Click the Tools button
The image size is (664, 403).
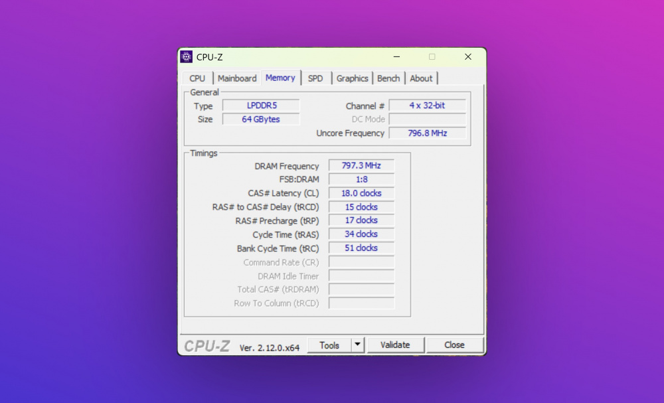click(329, 345)
